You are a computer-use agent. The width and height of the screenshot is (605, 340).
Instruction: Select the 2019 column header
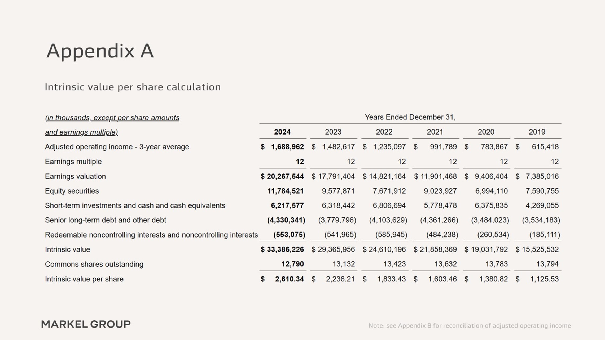pos(537,132)
